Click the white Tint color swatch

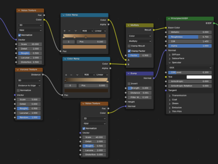pos(199,77)
